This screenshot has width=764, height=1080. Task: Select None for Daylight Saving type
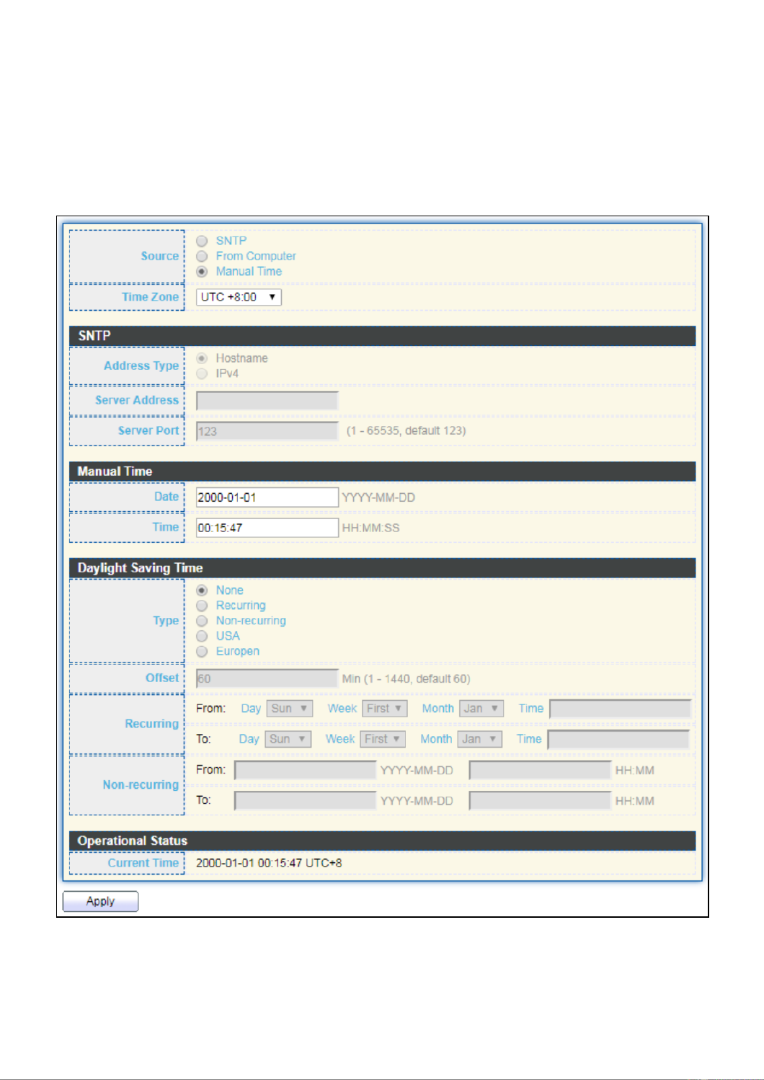202,590
